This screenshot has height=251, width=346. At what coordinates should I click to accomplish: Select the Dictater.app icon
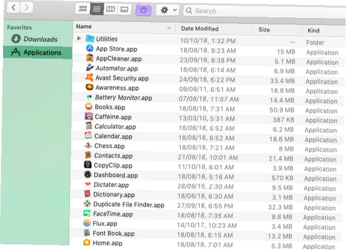point(88,184)
